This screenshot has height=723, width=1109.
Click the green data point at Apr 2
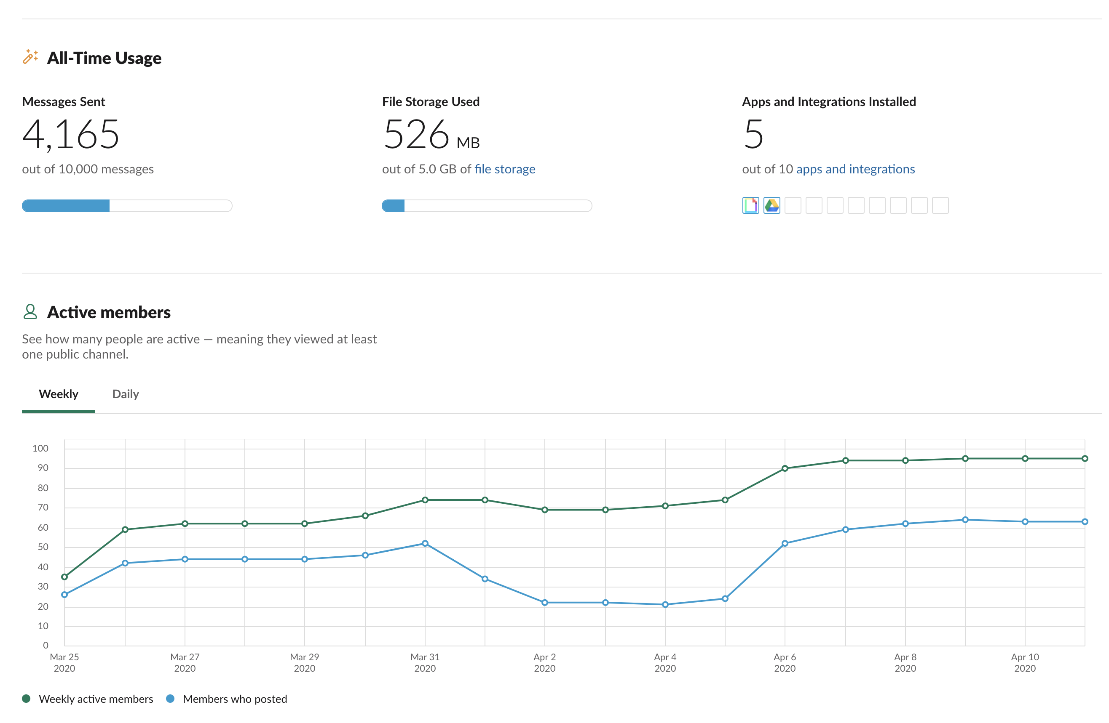coord(545,510)
